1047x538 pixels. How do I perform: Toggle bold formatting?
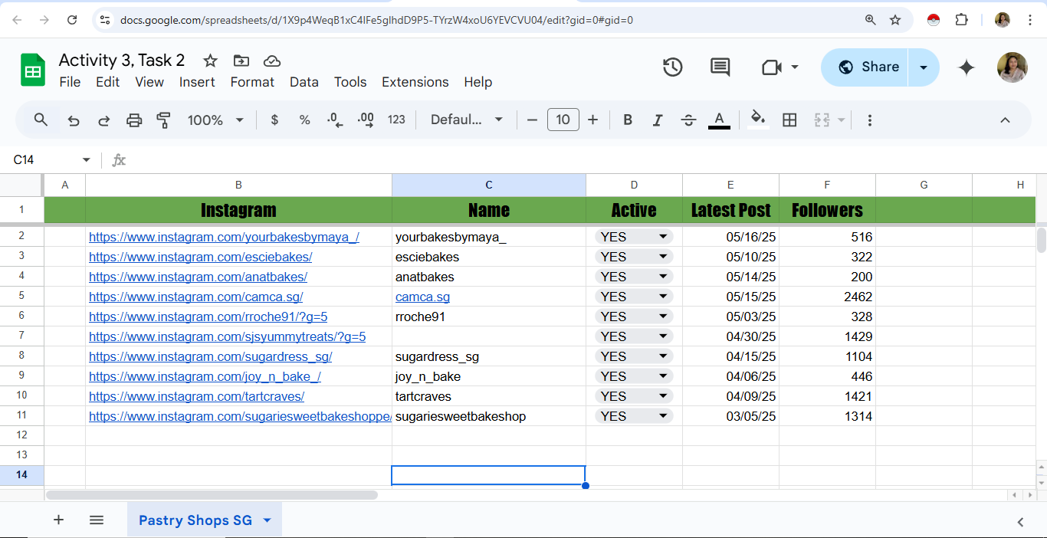click(628, 120)
